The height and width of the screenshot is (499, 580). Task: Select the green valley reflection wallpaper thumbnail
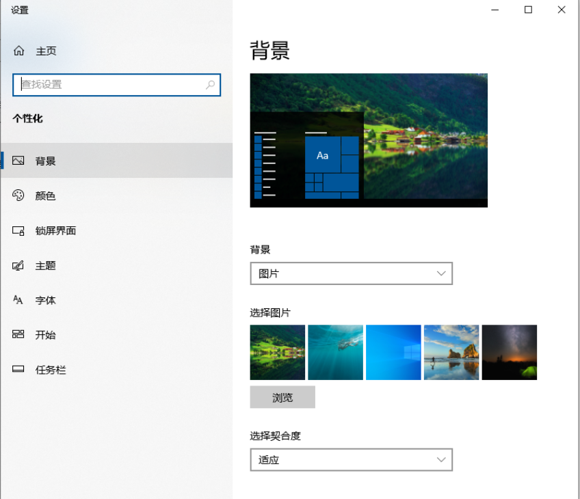(x=277, y=352)
